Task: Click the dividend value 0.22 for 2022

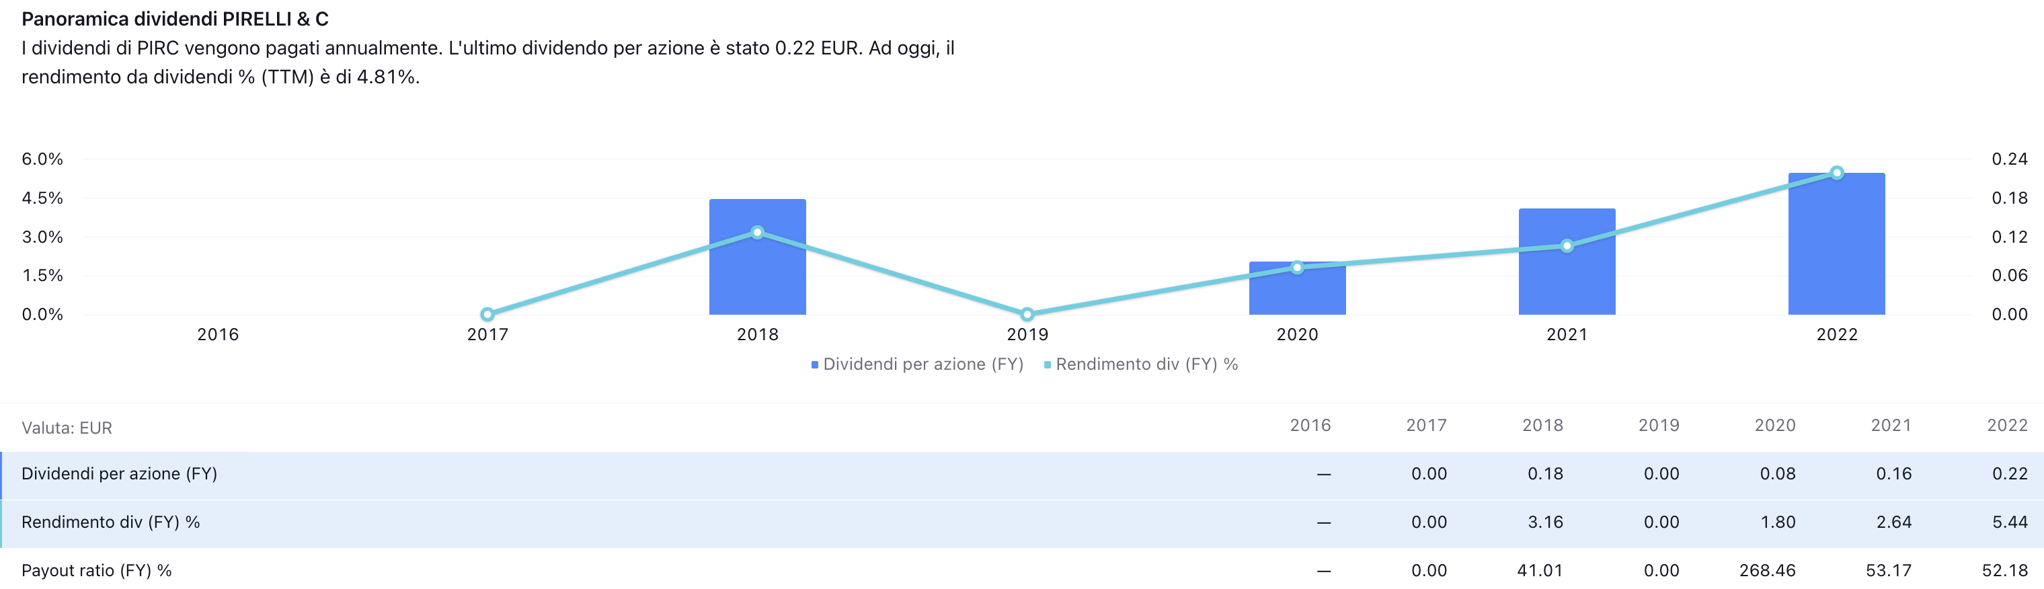Action: (x=2010, y=474)
